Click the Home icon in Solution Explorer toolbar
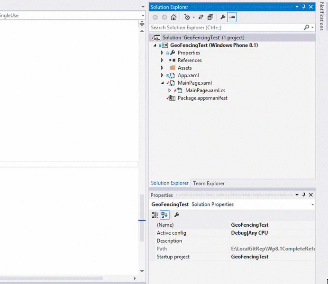Viewport: 328px width, 284px height. [173, 17]
